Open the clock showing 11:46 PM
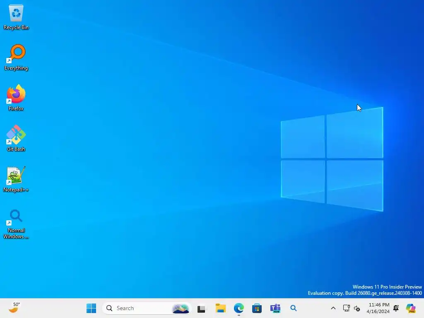424x318 pixels. [x=378, y=308]
